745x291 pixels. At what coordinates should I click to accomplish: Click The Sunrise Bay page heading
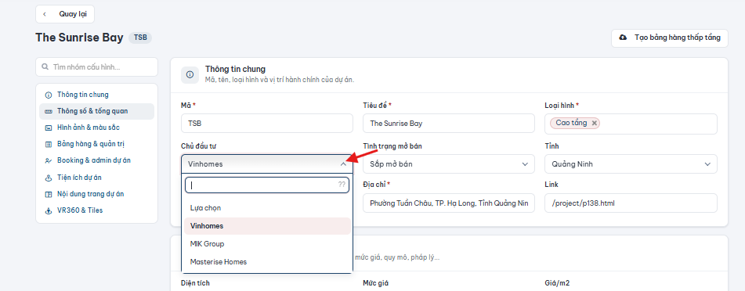pos(79,38)
